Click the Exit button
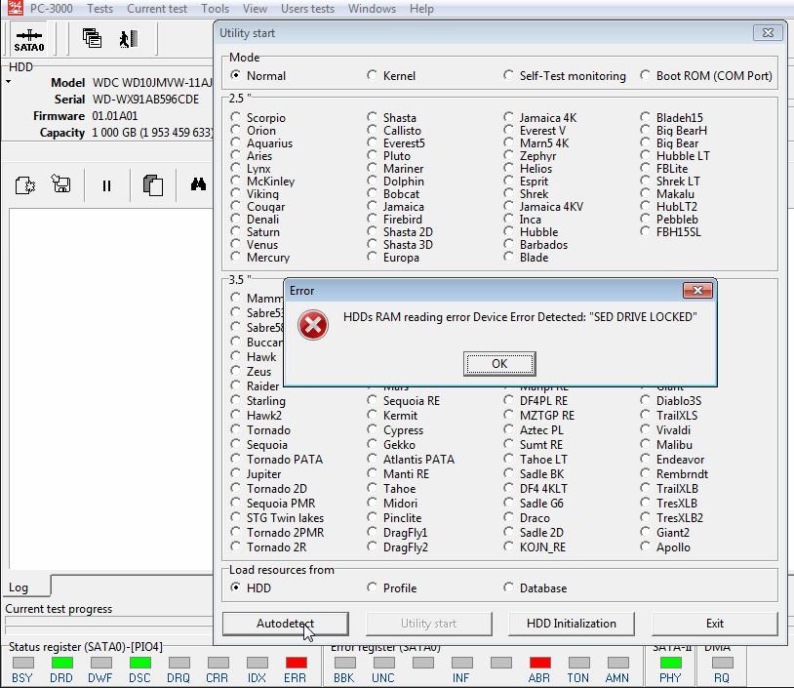The width and height of the screenshot is (794, 688). [x=714, y=624]
